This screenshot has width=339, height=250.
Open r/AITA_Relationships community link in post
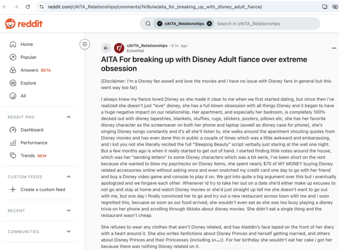tap(147, 46)
